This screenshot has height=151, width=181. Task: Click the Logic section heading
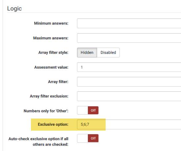[14, 9]
